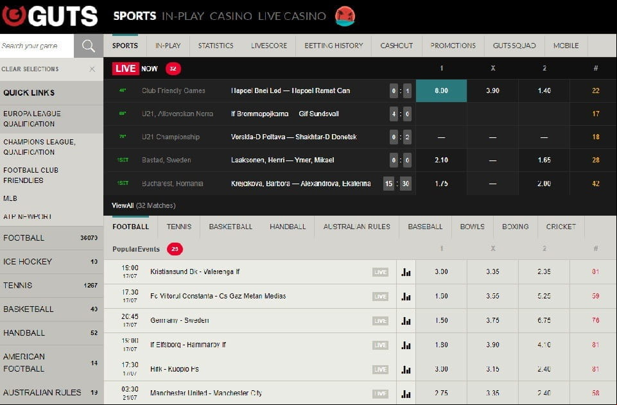Select the BASEBALL sport tab
Image resolution: width=617 pixels, height=405 pixels.
426,227
